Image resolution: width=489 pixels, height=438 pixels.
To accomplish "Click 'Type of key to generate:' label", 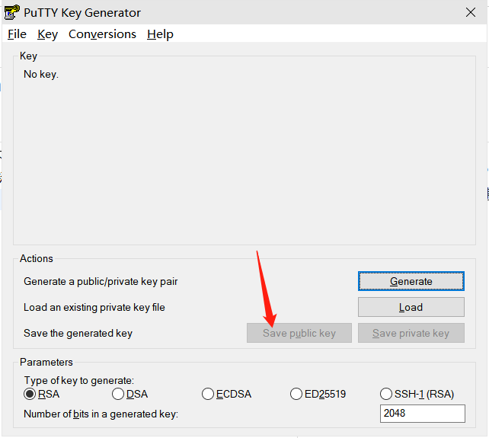I will [79, 380].
